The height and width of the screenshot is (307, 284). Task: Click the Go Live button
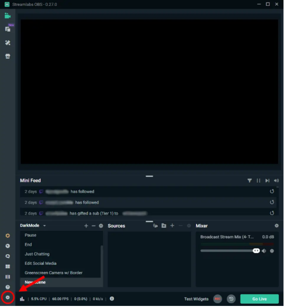coord(260,300)
